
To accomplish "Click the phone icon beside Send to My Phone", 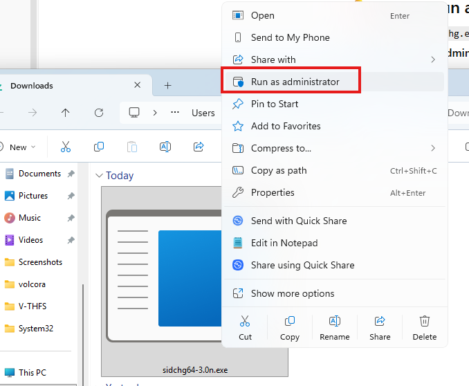I will tap(238, 37).
